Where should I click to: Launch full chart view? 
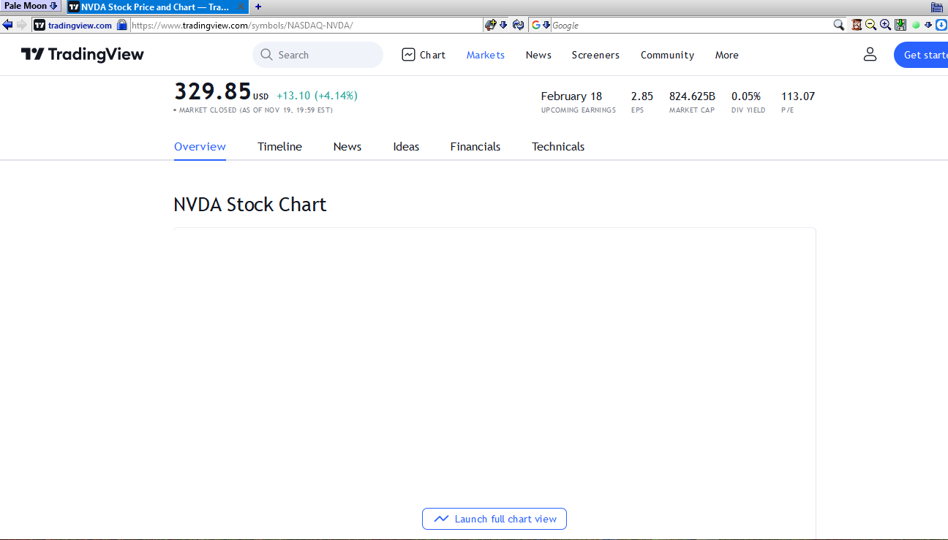click(x=494, y=519)
